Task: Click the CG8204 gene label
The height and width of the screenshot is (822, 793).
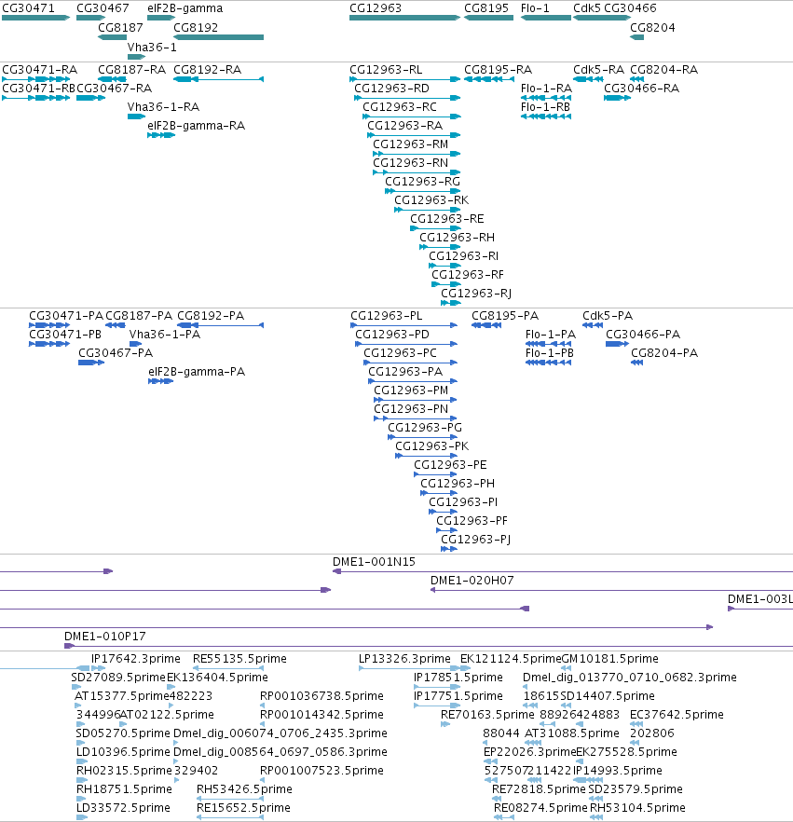Action: 652,27
